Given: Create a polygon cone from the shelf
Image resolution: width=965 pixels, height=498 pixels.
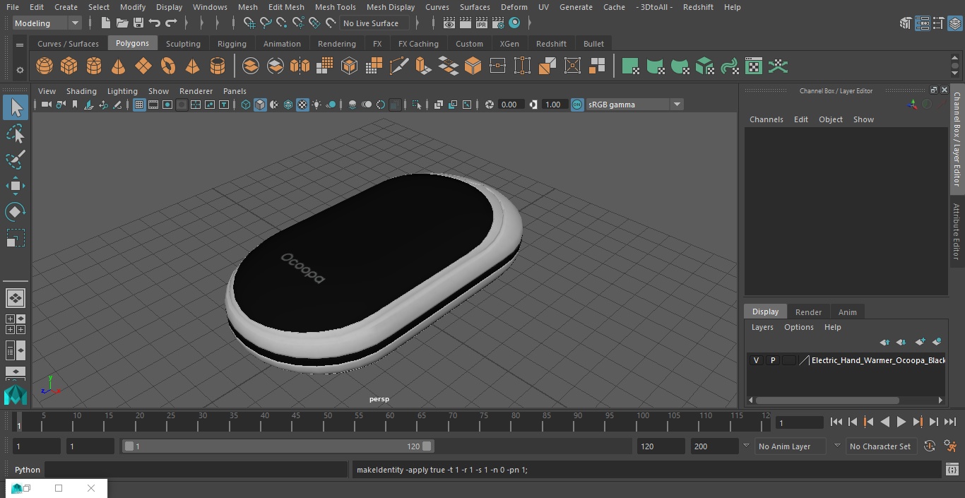Looking at the screenshot, I should coord(119,66).
